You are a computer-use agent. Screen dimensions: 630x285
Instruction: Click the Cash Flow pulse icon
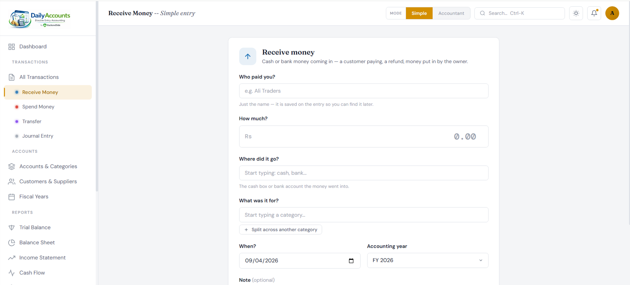coord(12,273)
